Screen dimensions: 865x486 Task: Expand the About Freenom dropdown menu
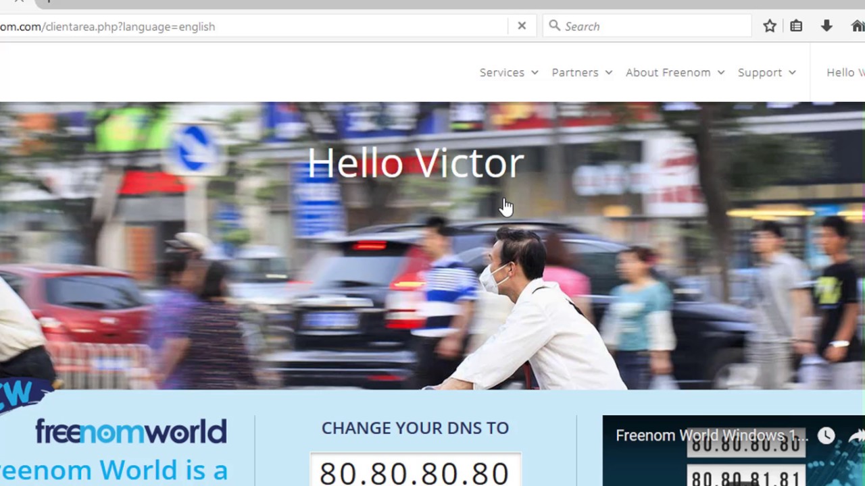[675, 72]
